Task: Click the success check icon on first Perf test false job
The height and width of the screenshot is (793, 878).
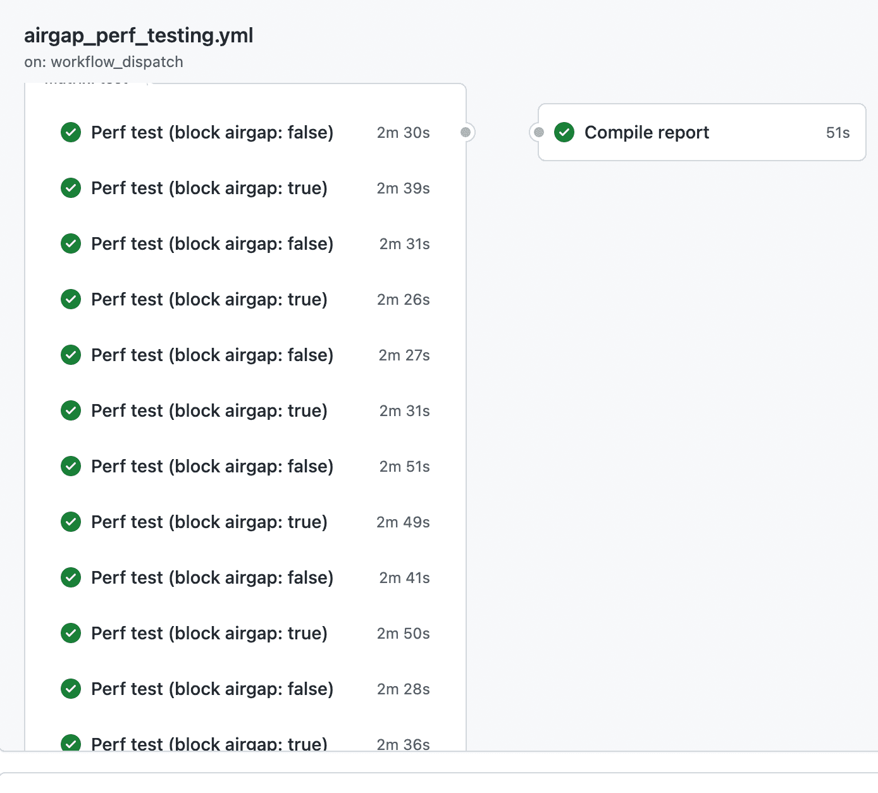Action: pyautogui.click(x=71, y=132)
